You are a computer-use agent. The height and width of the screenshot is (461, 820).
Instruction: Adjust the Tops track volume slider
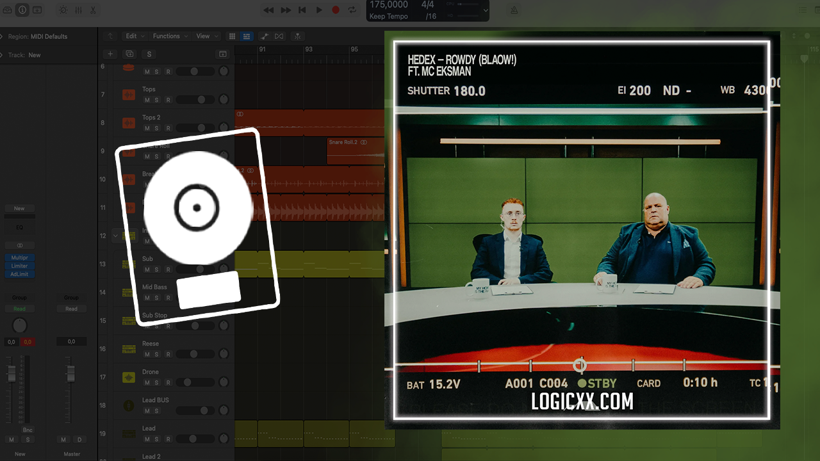195,100
